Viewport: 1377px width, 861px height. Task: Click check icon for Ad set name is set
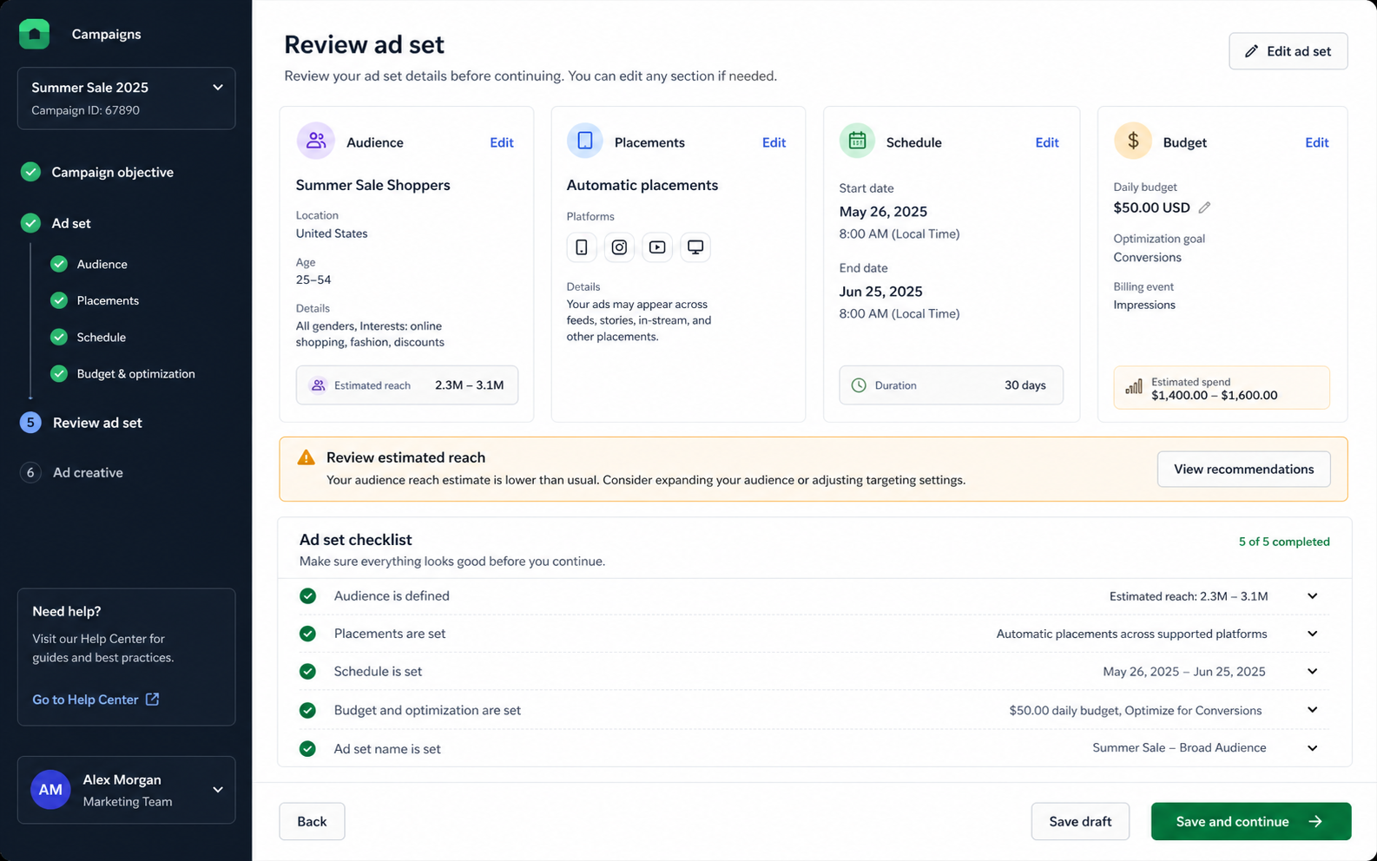click(x=307, y=748)
